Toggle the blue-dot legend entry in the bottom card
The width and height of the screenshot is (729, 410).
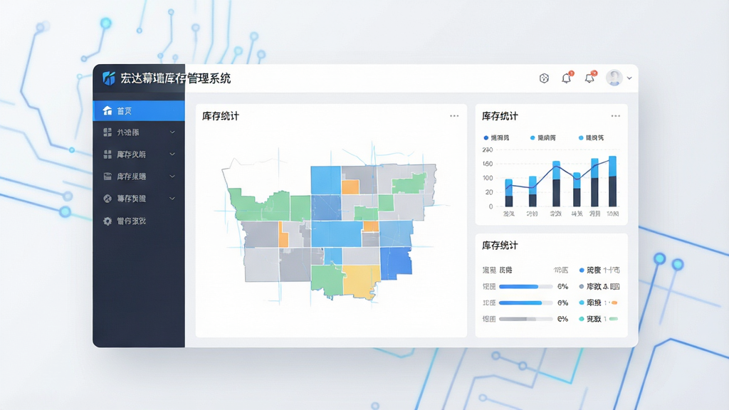click(x=599, y=270)
